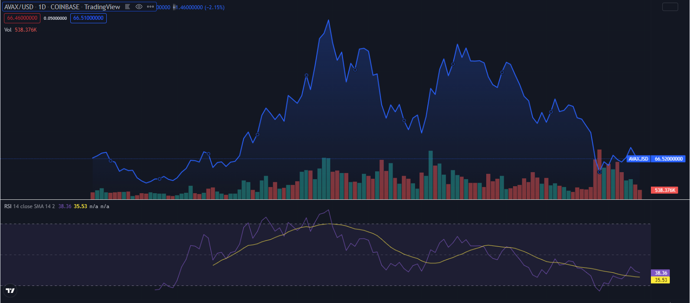Click the 0.05000000 spread value between prices
This screenshot has height=303, width=690.
tap(55, 18)
